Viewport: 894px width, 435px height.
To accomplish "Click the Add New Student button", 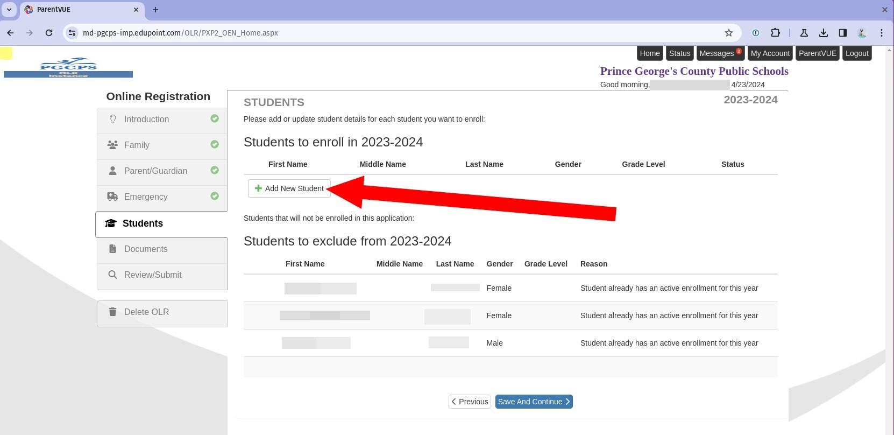I will tap(289, 188).
